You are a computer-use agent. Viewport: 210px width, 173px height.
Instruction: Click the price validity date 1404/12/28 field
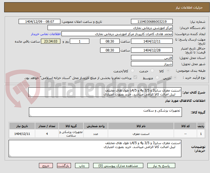click(x=152, y=50)
